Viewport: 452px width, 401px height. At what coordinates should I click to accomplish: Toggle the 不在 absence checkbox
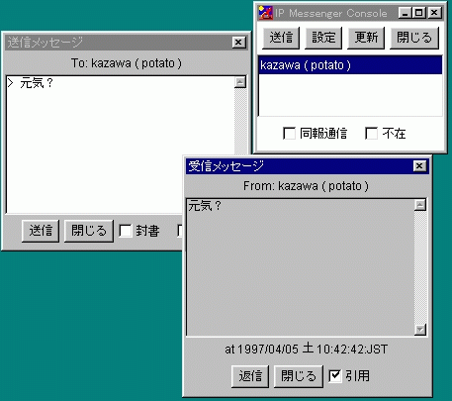click(x=371, y=134)
